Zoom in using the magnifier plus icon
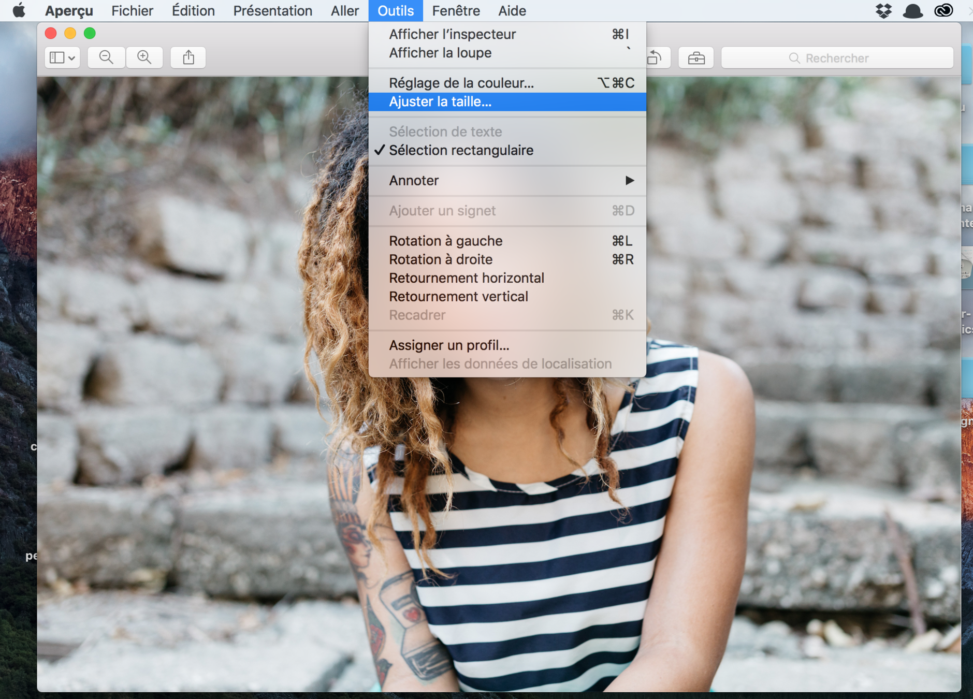973x699 pixels. 144,57
